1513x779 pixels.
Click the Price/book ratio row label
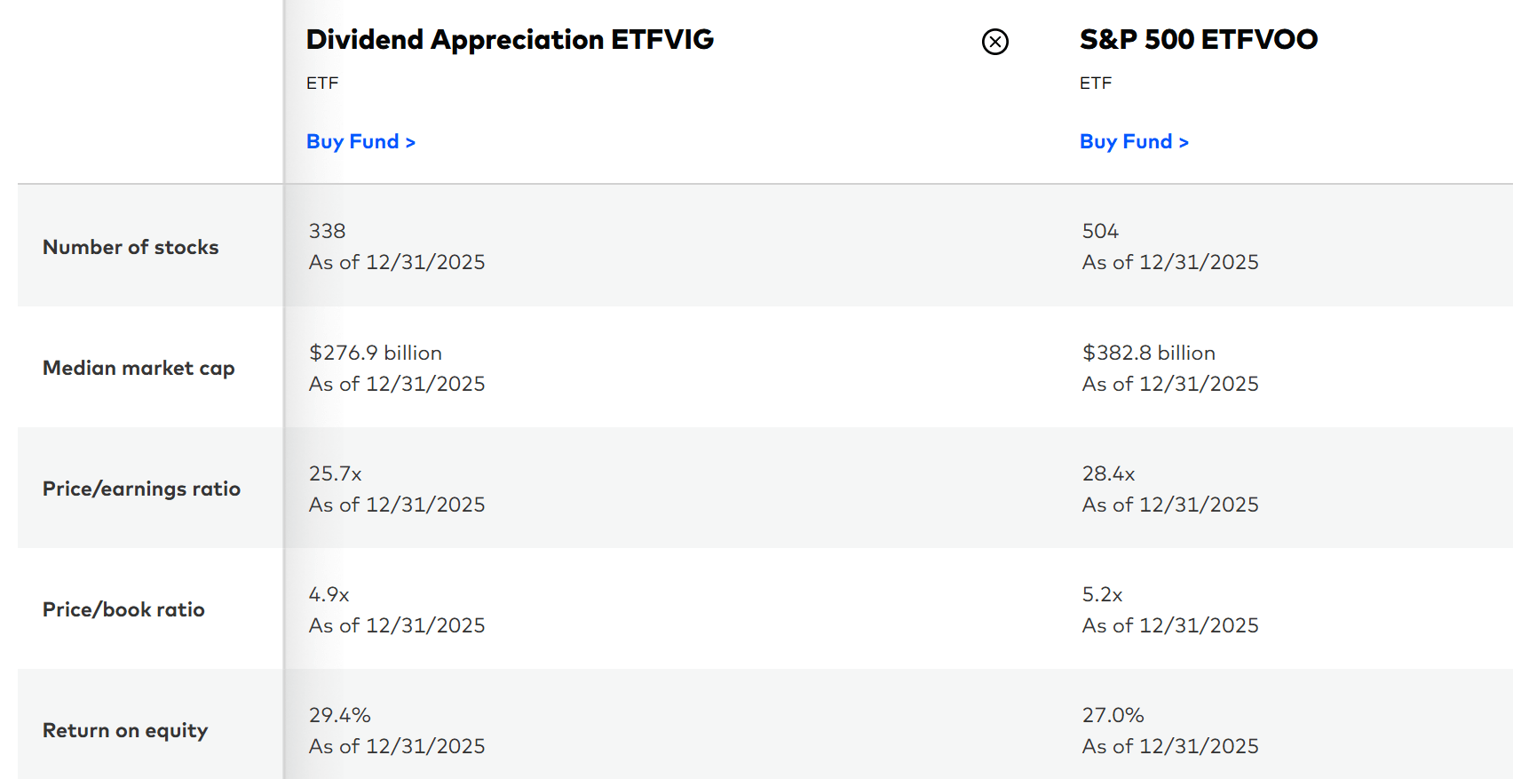[x=123, y=609]
